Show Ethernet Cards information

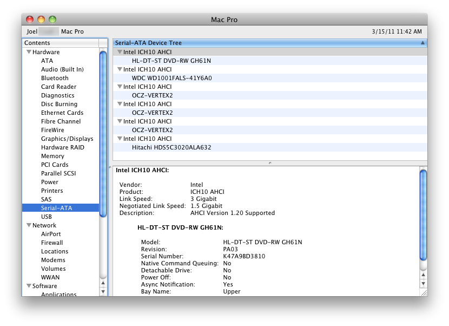click(x=62, y=113)
